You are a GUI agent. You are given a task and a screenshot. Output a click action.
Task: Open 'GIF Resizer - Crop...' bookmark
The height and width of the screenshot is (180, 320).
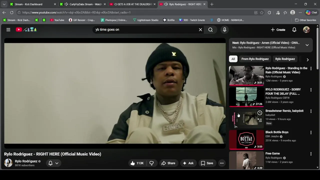[x=82, y=20]
